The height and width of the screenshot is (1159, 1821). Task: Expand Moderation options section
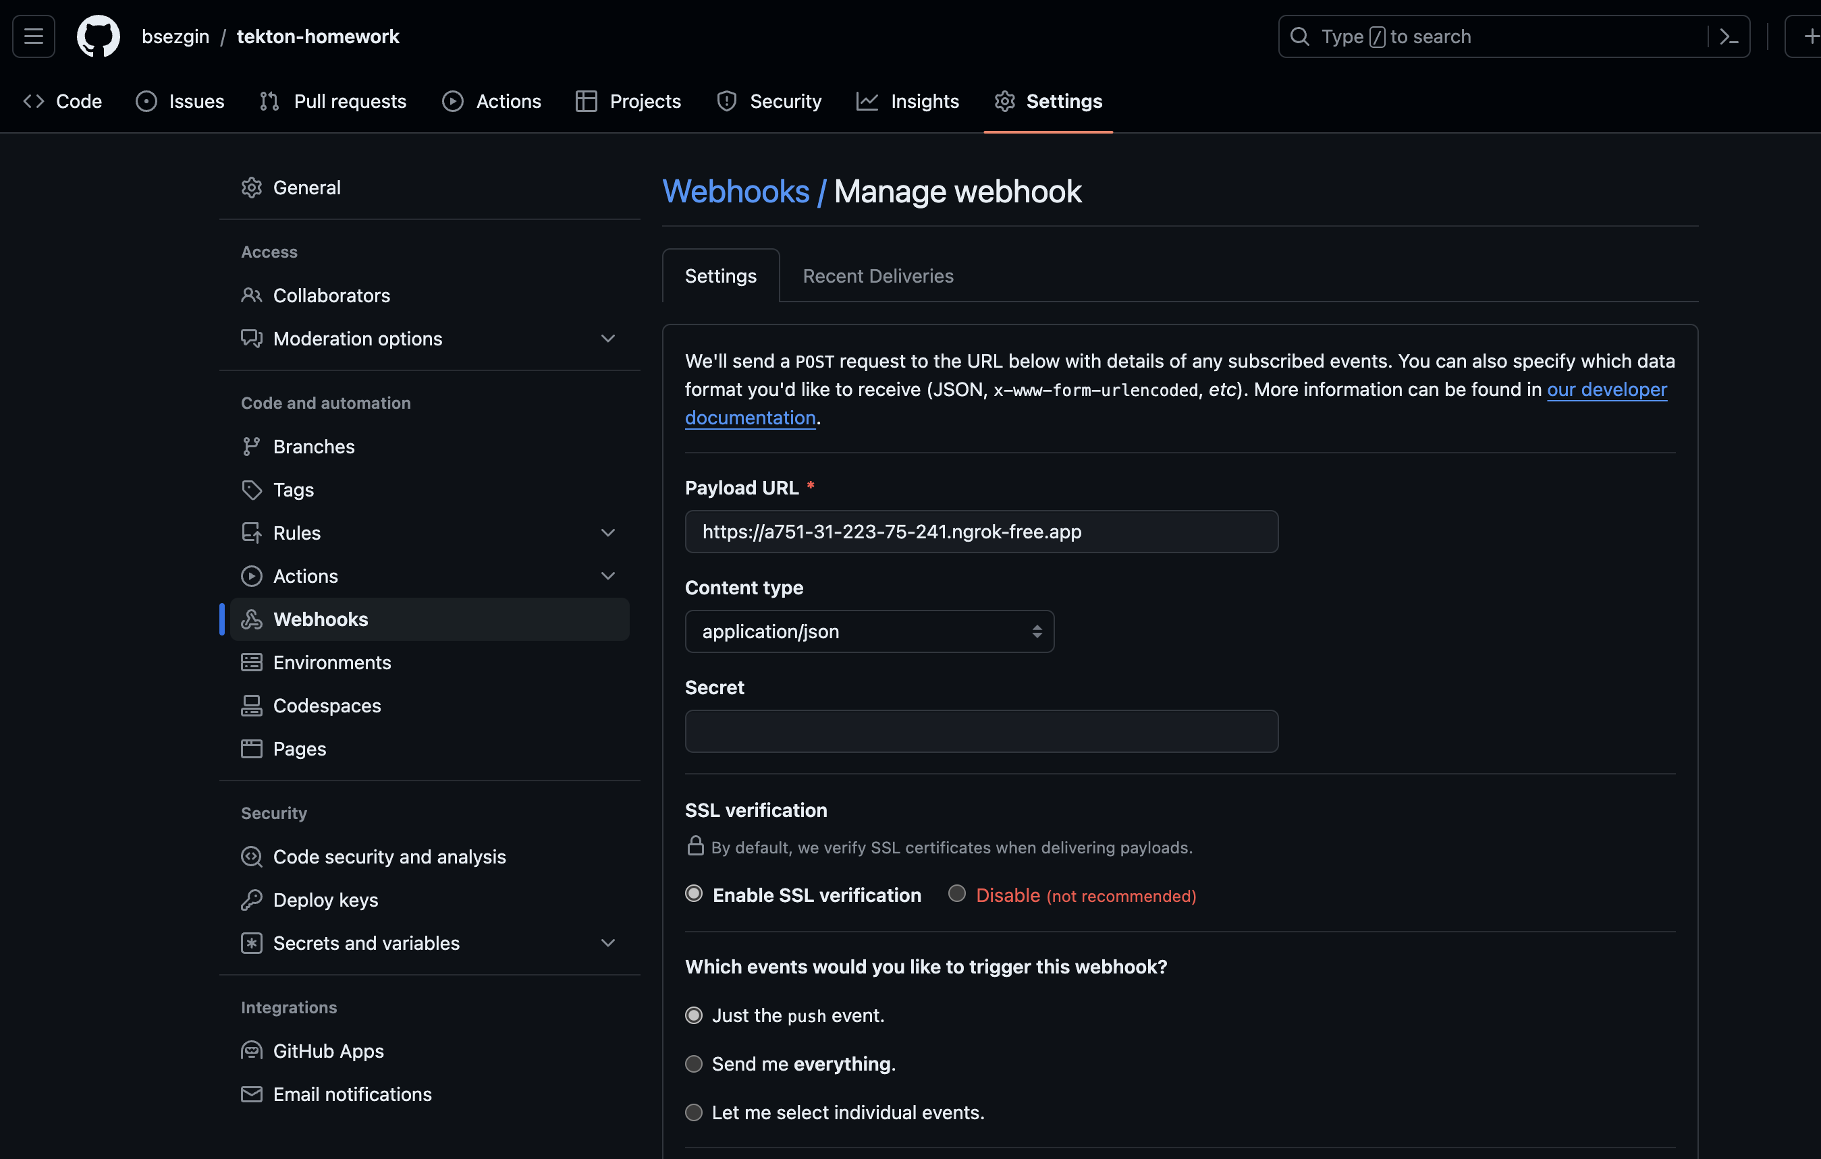click(x=607, y=339)
